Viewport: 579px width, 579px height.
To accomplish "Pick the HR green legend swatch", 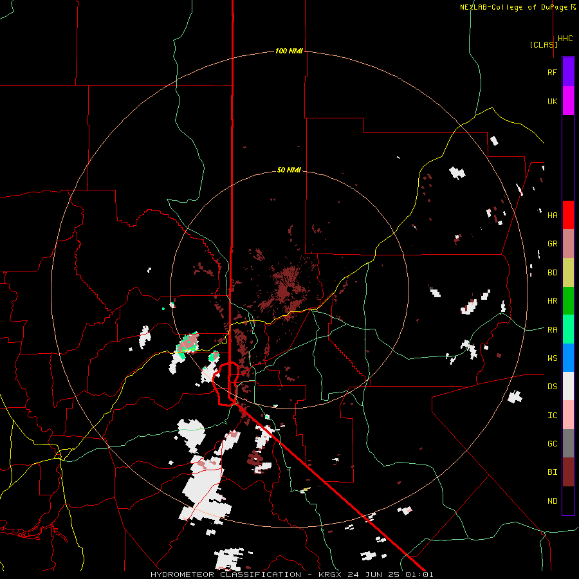I will point(568,301).
